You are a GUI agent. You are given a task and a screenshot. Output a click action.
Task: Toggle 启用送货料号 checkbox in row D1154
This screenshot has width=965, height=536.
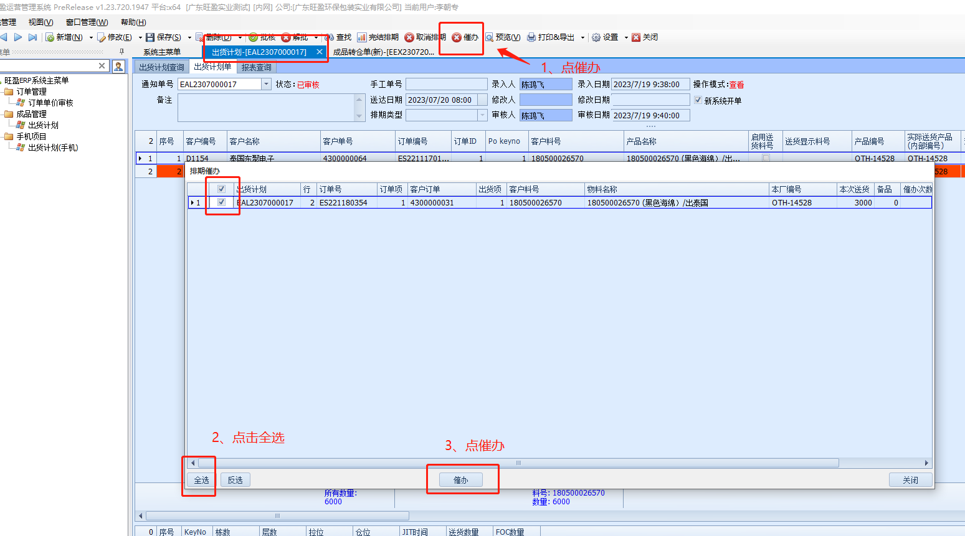tap(766, 158)
